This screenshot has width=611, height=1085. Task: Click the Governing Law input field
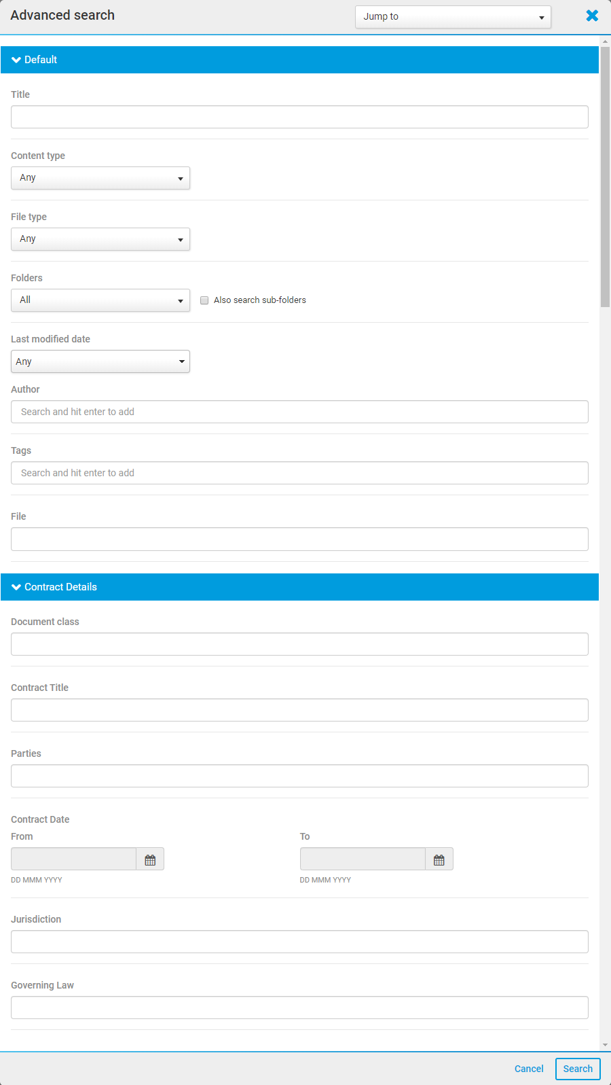299,1008
